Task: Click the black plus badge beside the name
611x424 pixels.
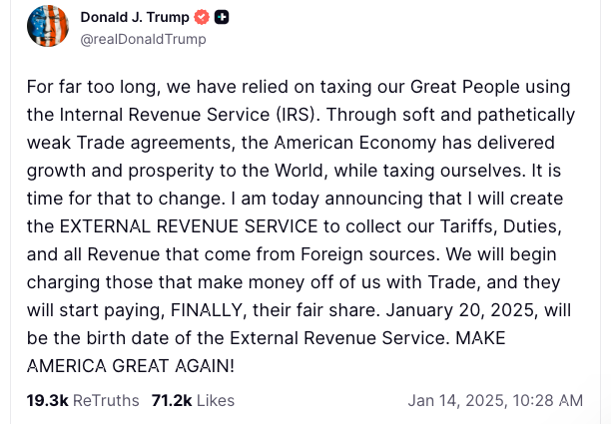Action: point(222,17)
